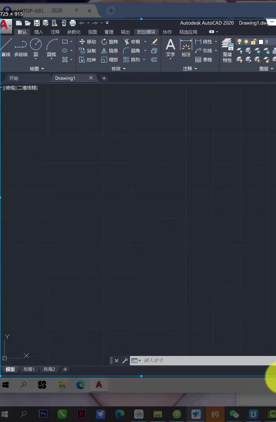The width and height of the screenshot is (276, 422).
Task: Select the 直线 (Line) drawing tool
Action: pos(6,48)
